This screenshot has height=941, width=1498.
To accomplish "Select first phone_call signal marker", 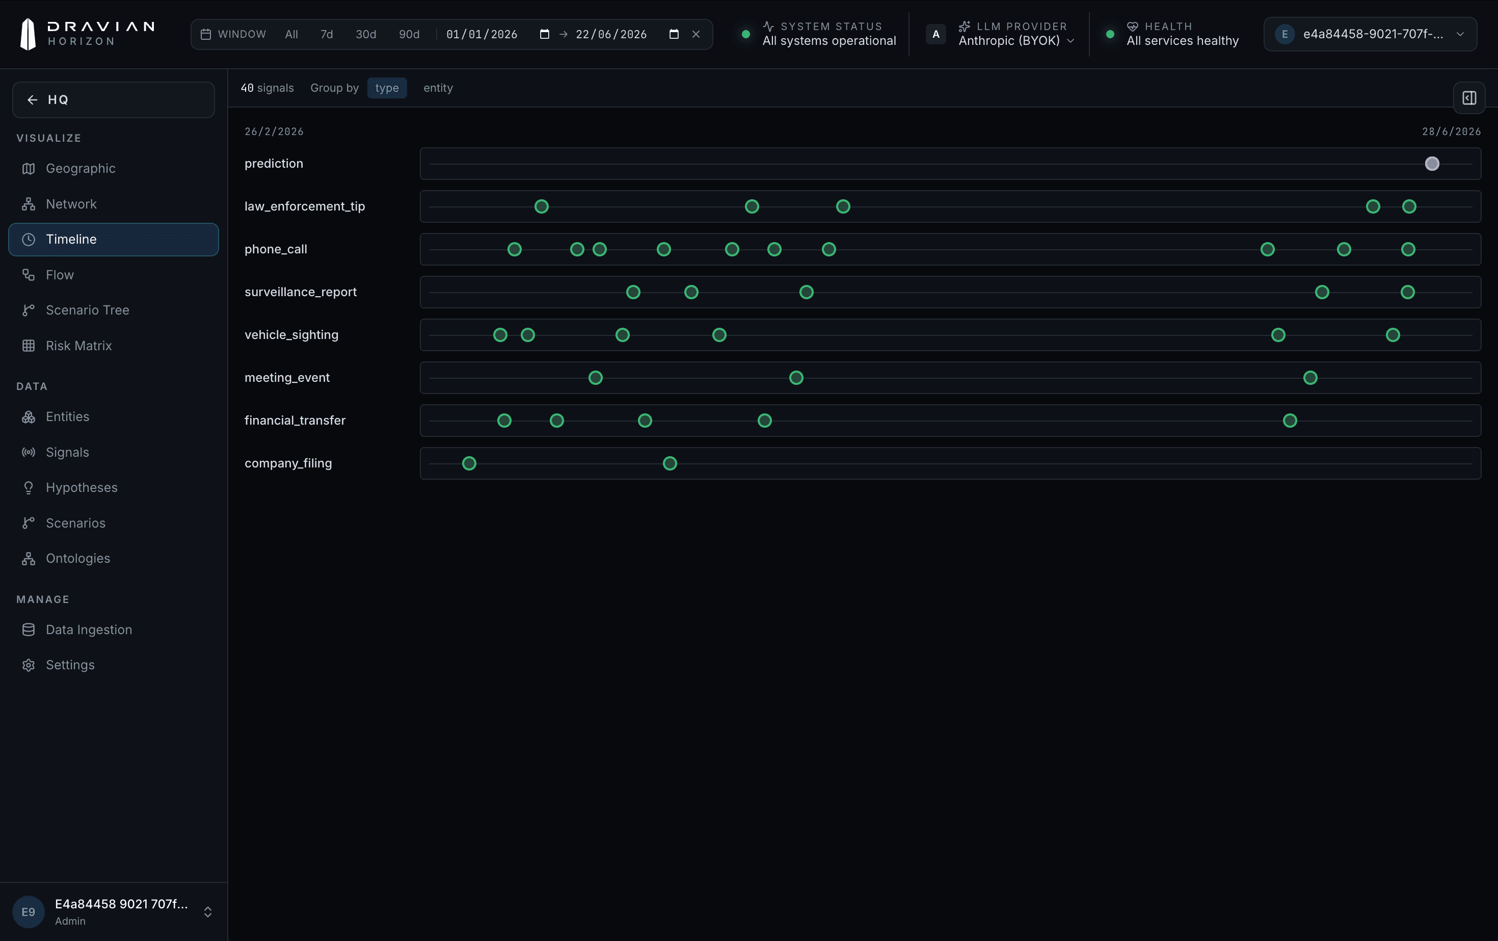I will (x=515, y=250).
